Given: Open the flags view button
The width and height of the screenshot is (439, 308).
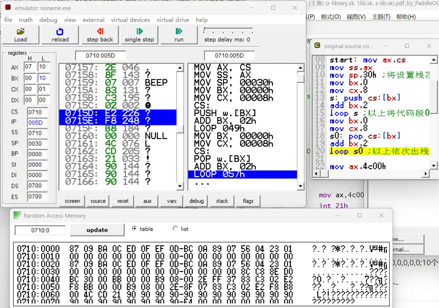Looking at the screenshot, I should (248, 201).
